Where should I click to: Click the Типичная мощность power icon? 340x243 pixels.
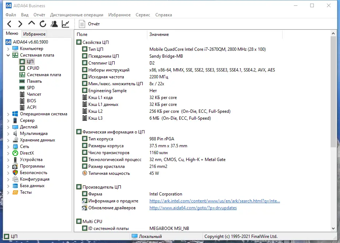(x=85, y=173)
